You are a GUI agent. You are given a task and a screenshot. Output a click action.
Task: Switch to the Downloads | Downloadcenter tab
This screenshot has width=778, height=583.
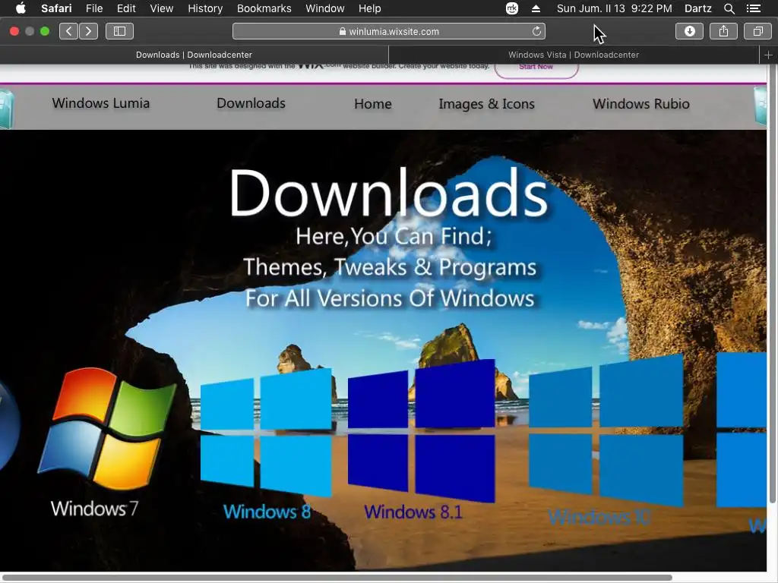coord(194,55)
